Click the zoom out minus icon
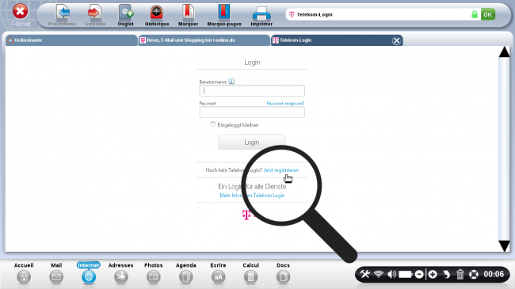Screen dimensions: 515x289 point(419,274)
